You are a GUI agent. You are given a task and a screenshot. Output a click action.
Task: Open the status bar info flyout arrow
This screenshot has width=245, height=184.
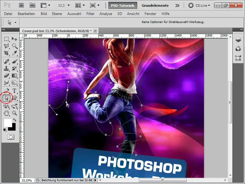[95, 180]
